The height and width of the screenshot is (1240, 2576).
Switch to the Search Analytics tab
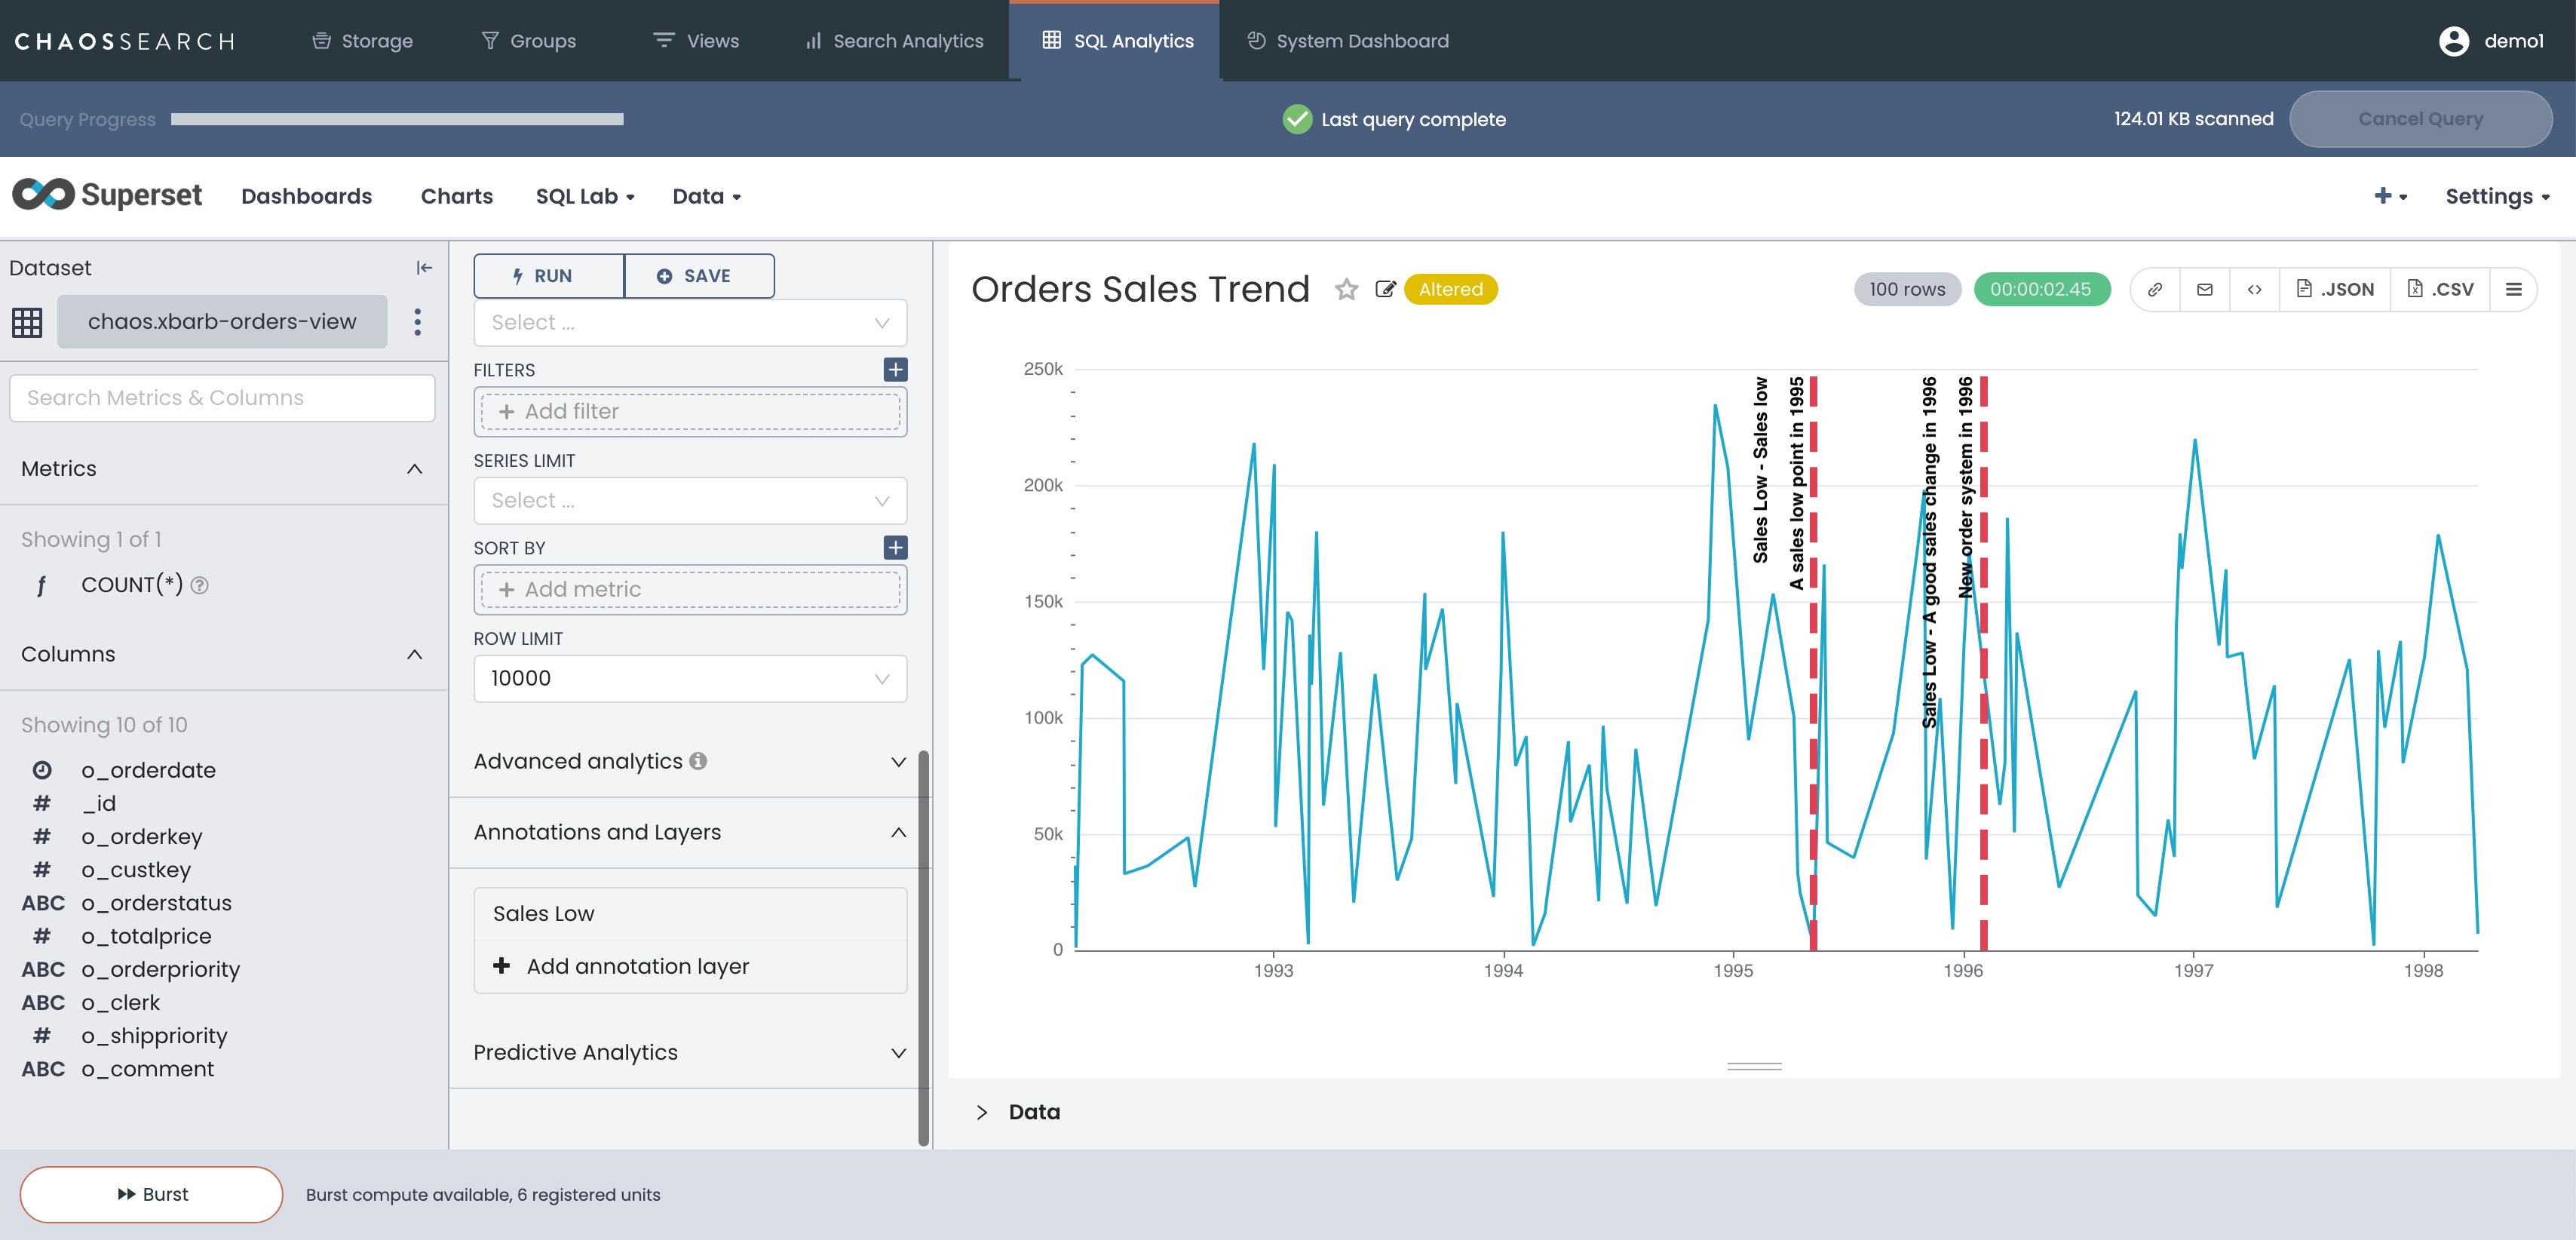pos(894,41)
